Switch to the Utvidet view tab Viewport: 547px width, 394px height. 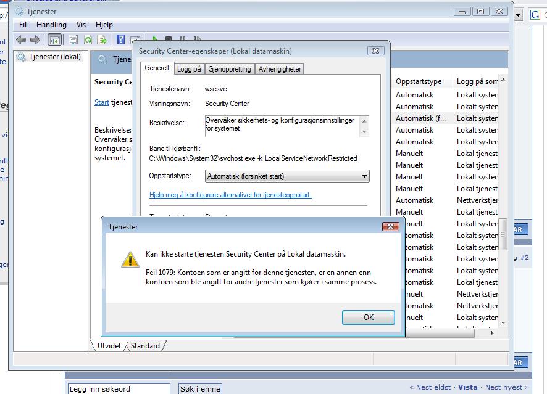pyautogui.click(x=109, y=346)
